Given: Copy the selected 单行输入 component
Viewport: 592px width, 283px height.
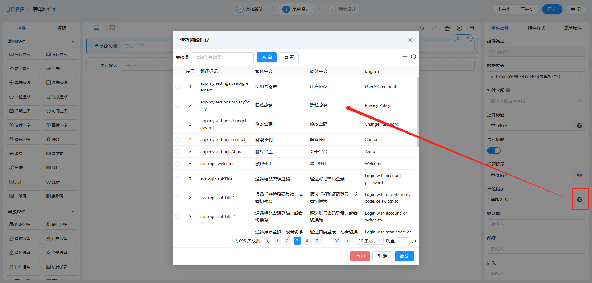Looking at the screenshot, I should click(x=458, y=38).
